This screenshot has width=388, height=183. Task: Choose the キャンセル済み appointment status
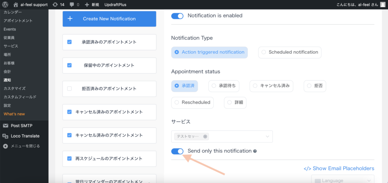coord(271,86)
